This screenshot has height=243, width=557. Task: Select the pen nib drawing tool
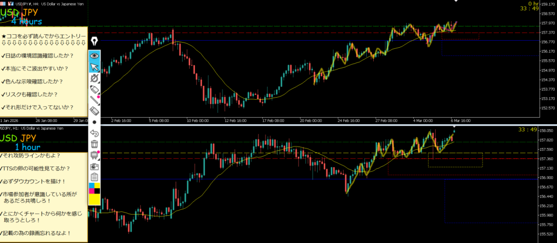tap(94, 41)
